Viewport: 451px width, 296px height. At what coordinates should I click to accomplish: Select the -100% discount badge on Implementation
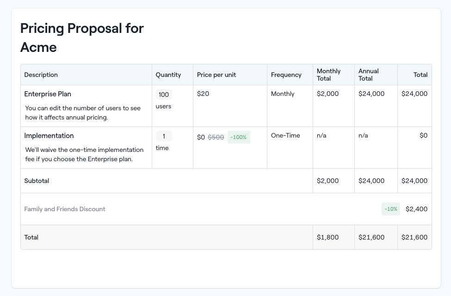[x=239, y=137]
